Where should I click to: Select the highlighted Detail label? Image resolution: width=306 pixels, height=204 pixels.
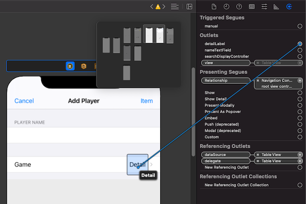[x=137, y=165]
